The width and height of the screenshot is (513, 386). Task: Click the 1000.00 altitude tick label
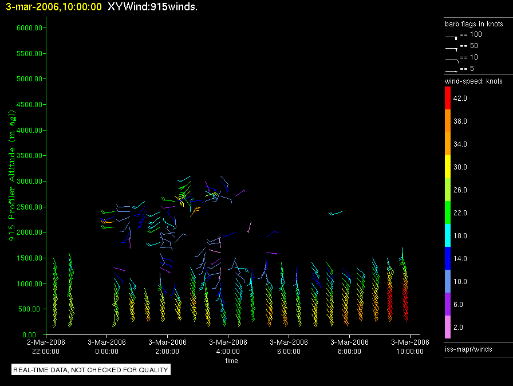(29, 283)
